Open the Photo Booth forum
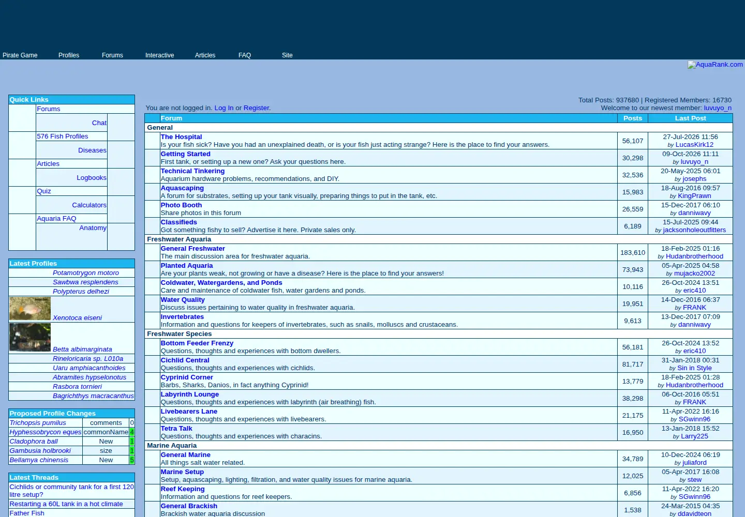This screenshot has height=517, width=745. click(x=181, y=205)
